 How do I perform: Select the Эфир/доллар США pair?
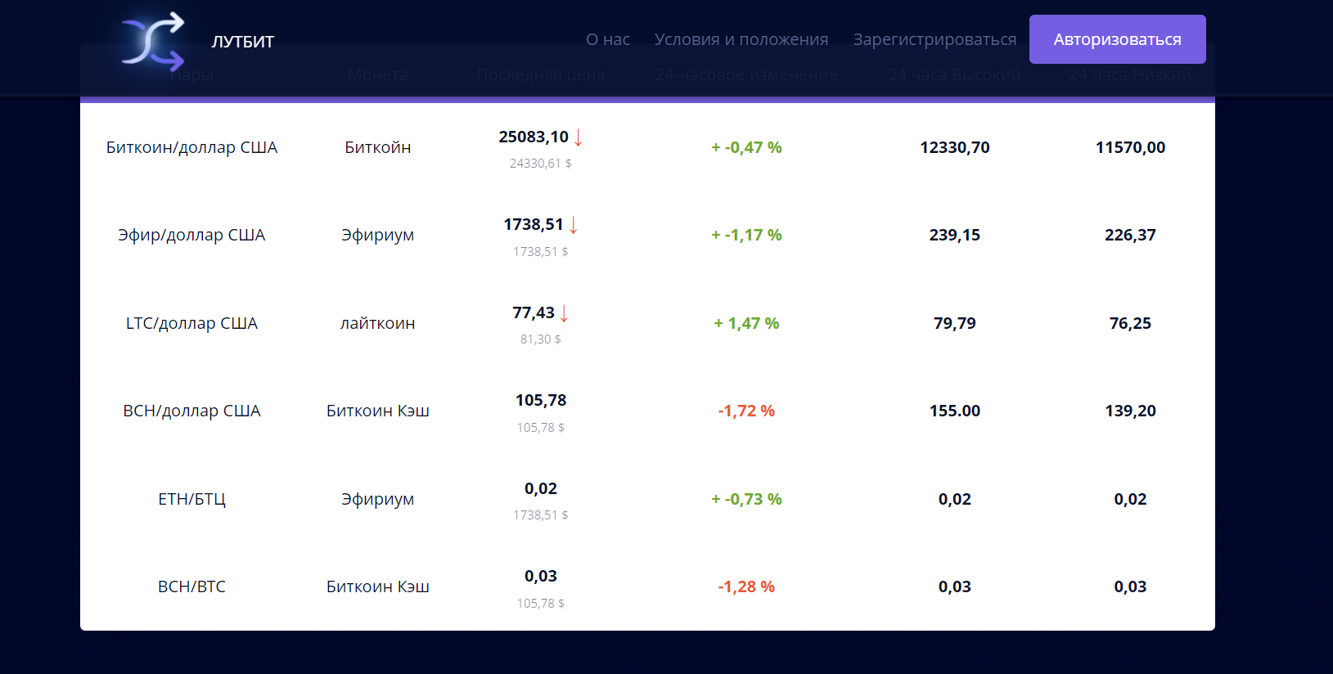pos(191,235)
